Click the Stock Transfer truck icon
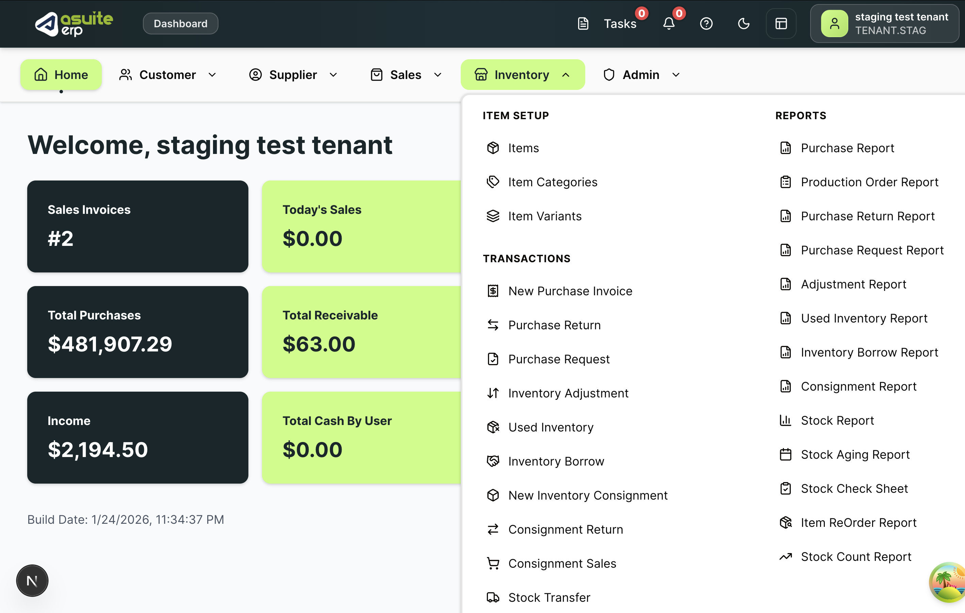The height and width of the screenshot is (613, 965). (493, 598)
